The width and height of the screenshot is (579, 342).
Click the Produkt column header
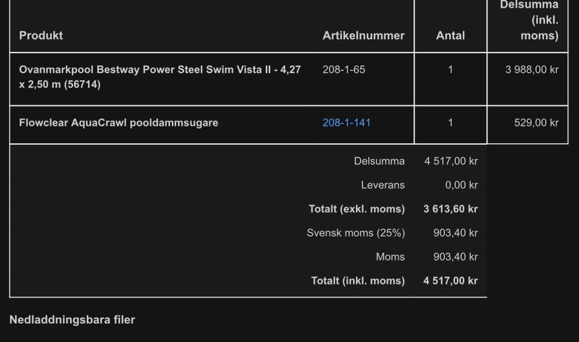click(41, 36)
